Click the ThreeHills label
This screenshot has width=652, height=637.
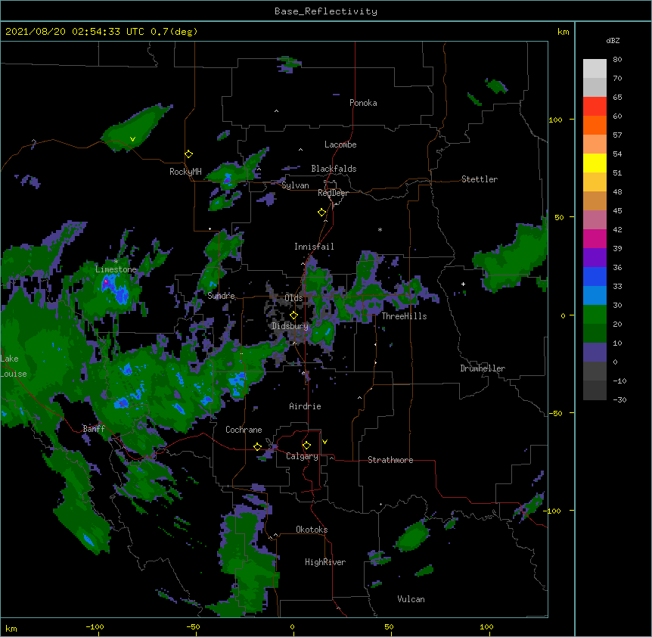[404, 316]
